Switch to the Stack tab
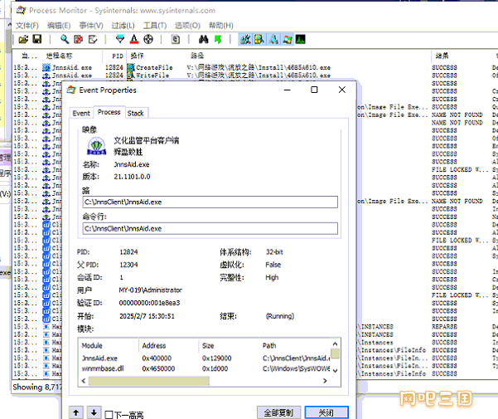Image resolution: width=498 pixels, height=419 pixels. 136,113
